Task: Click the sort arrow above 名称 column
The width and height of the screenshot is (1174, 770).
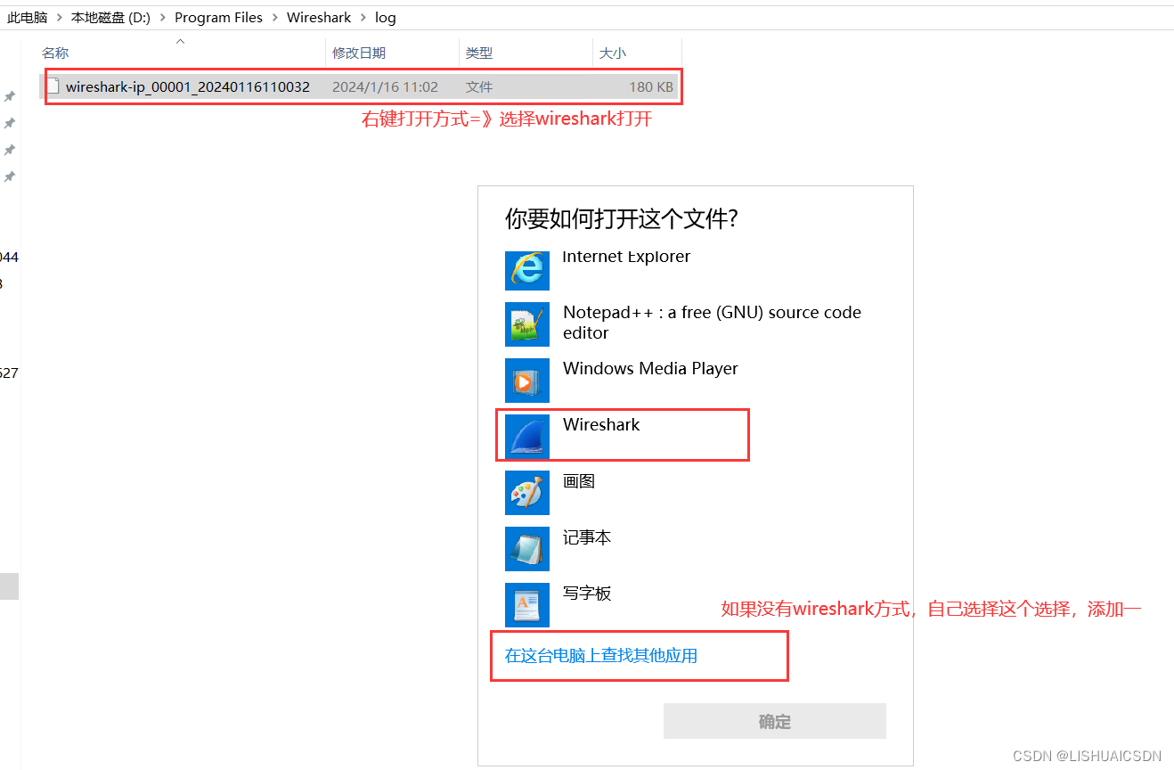Action: coord(180,41)
